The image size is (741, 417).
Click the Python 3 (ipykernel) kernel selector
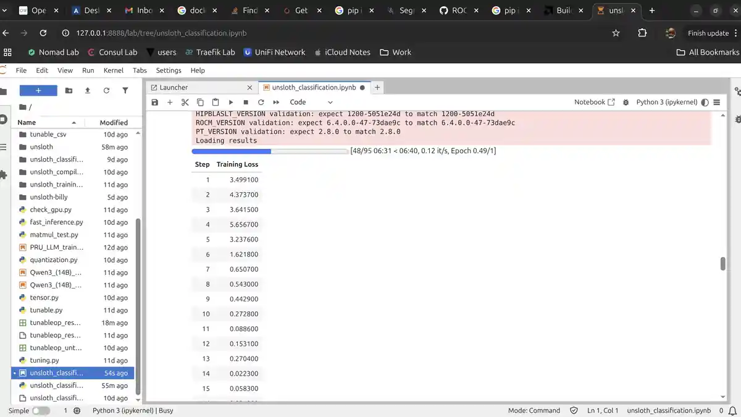[666, 102]
